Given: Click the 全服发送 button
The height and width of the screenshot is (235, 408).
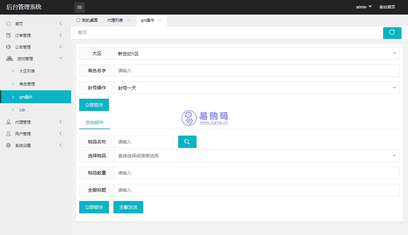Looking at the screenshot, I should pos(128,207).
